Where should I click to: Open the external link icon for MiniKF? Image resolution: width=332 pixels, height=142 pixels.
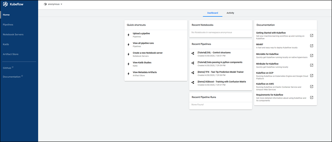click(311, 46)
